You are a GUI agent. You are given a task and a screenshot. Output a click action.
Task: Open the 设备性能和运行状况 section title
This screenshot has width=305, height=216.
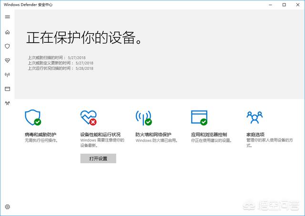(101, 134)
